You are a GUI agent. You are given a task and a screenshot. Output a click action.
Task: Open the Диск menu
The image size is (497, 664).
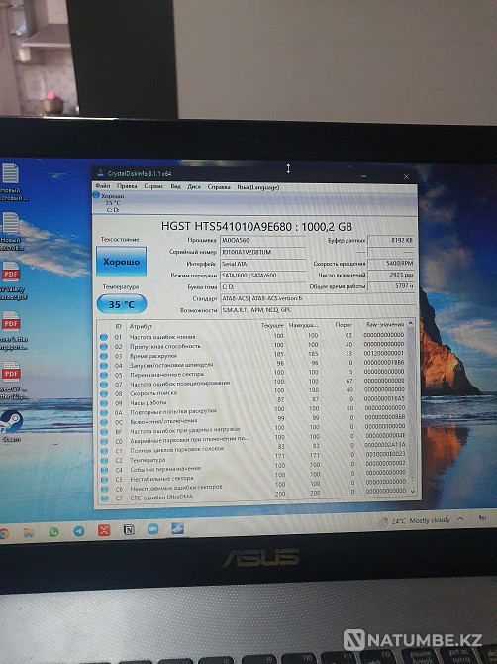point(194,186)
